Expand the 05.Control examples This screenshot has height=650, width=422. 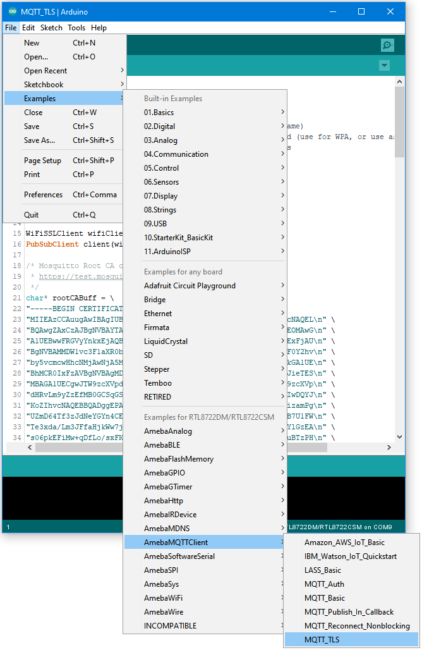[x=205, y=168]
